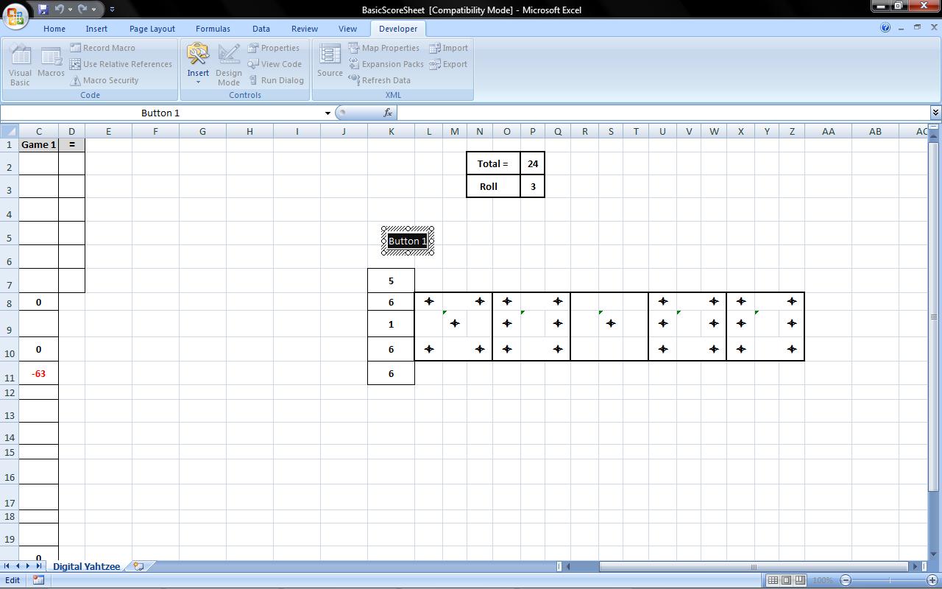
Task: Click the Select All corner button
Action: point(10,131)
